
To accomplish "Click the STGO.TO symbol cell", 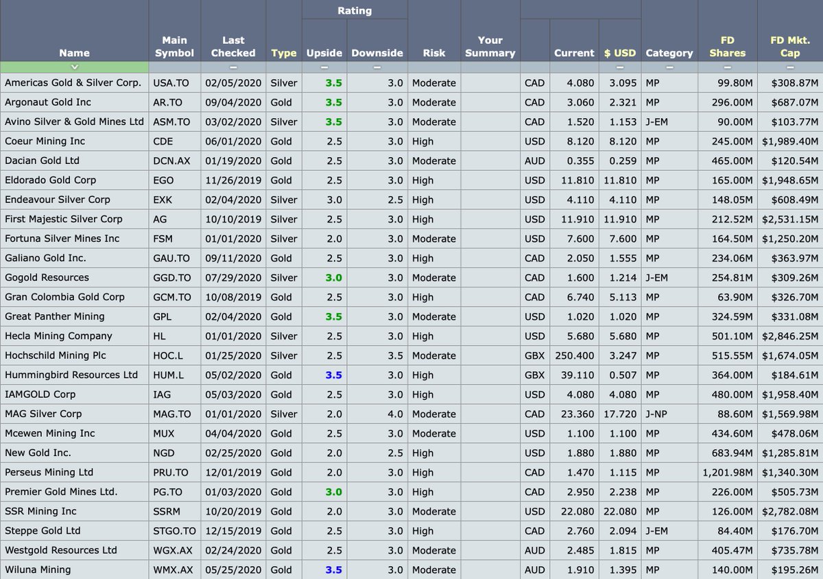I will 174,531.
